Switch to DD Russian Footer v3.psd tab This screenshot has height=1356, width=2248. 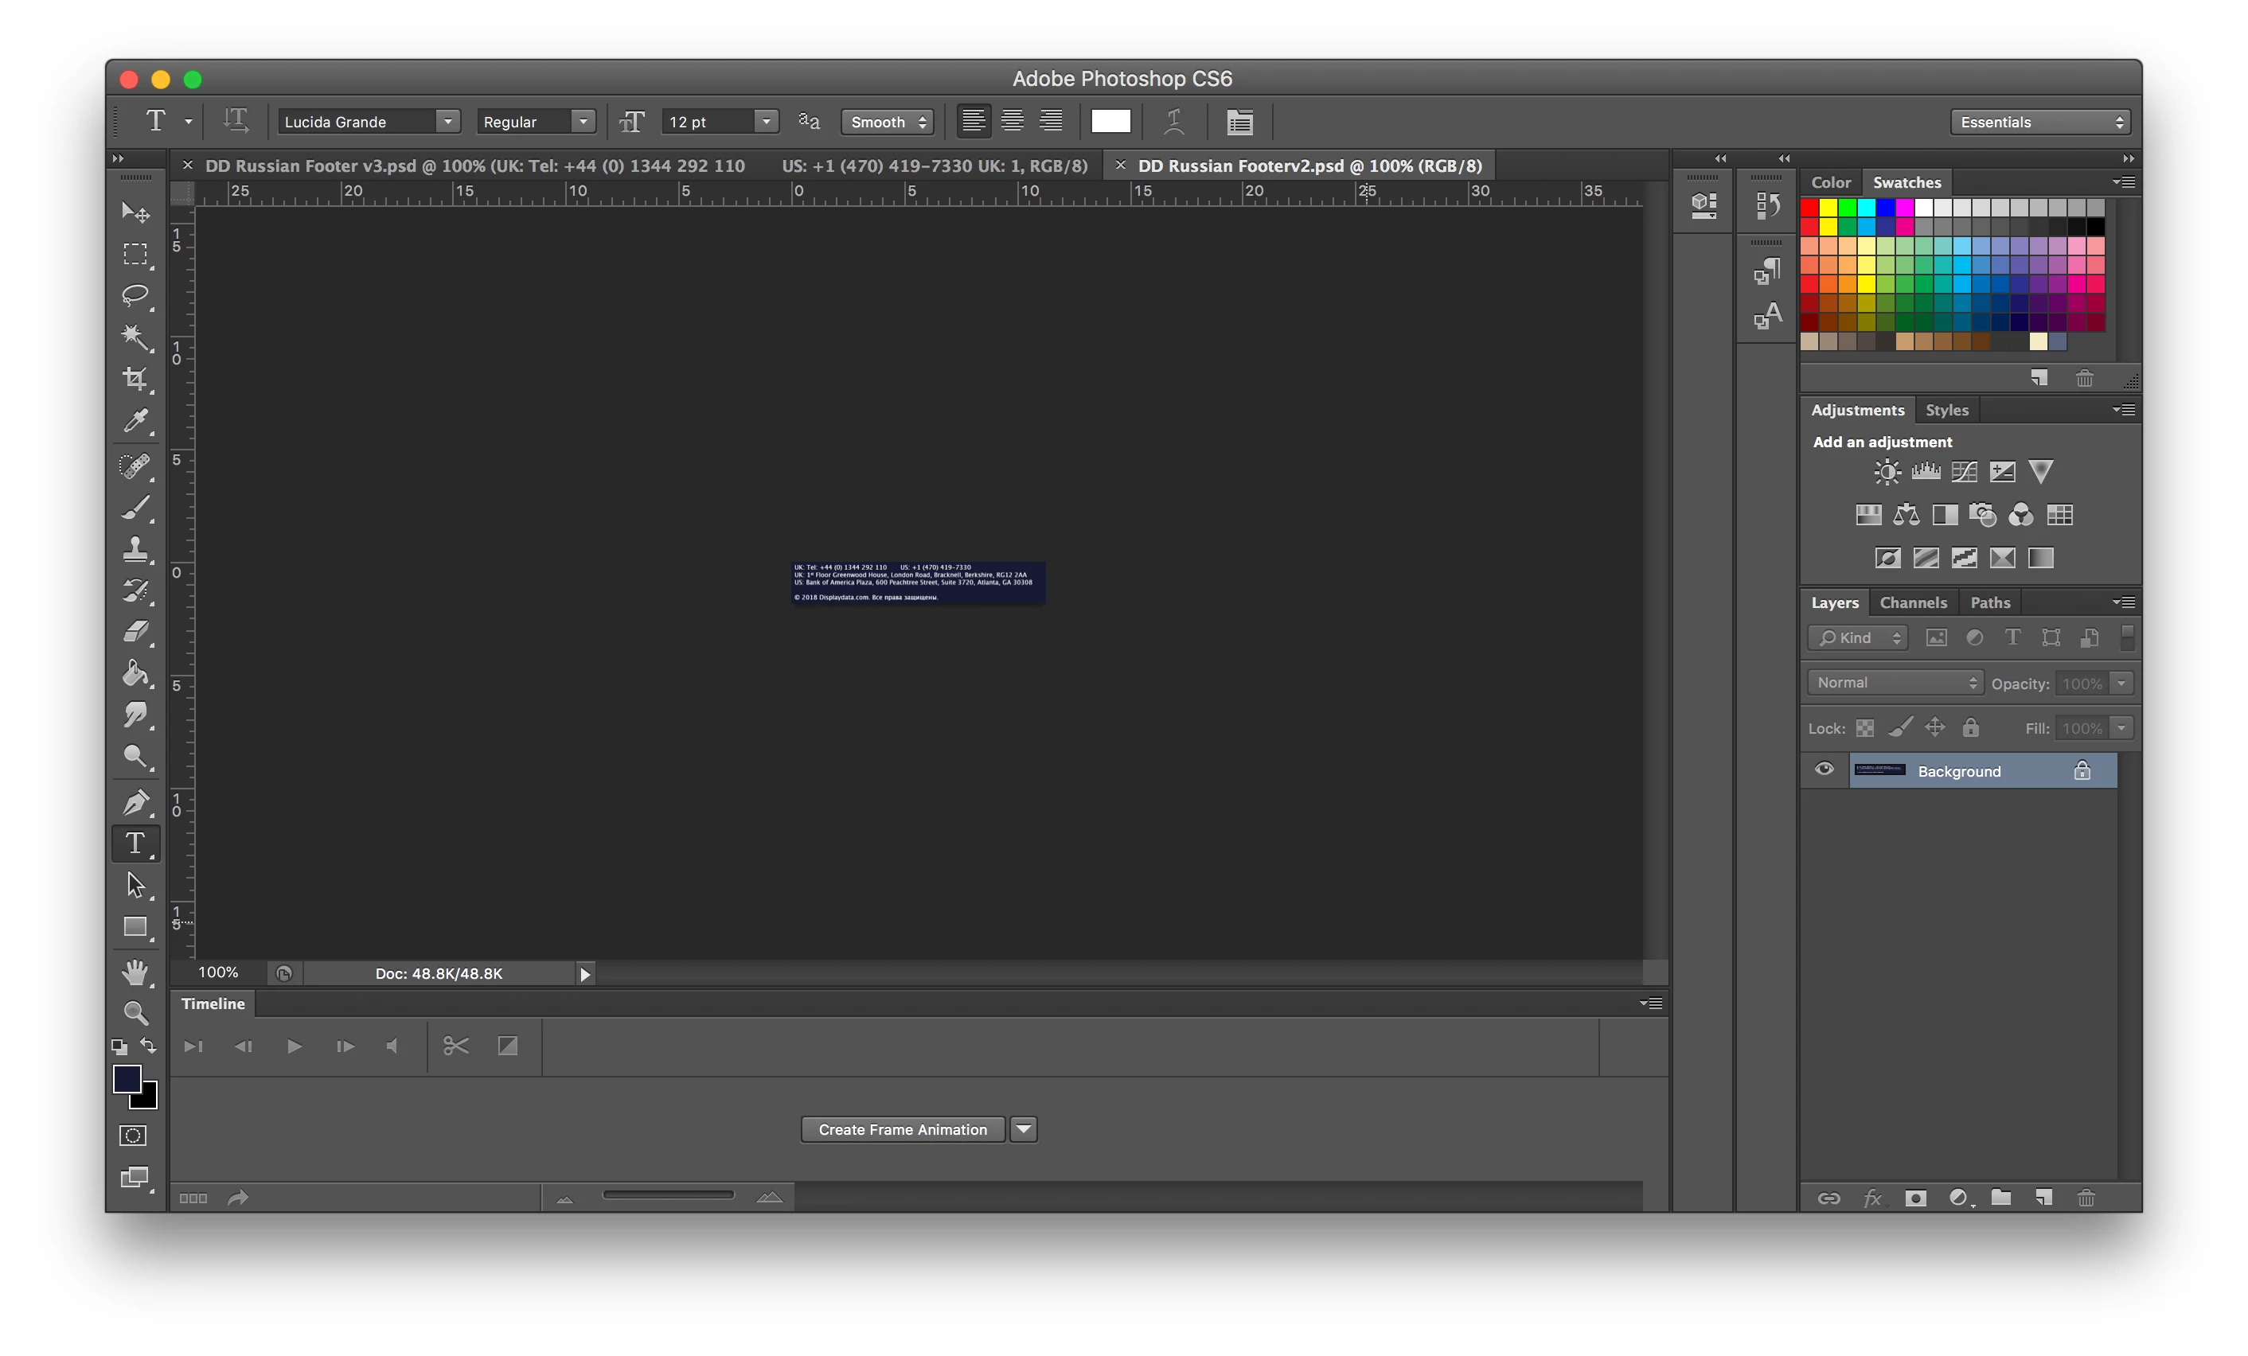click(474, 166)
